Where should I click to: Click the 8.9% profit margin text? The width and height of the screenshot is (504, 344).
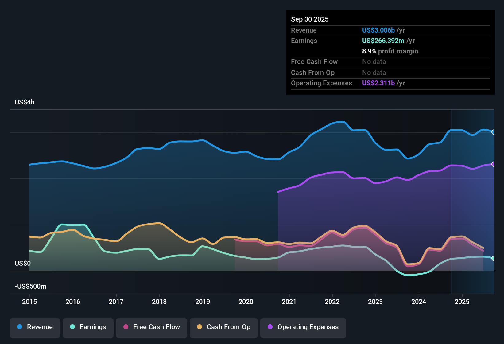(x=390, y=51)
